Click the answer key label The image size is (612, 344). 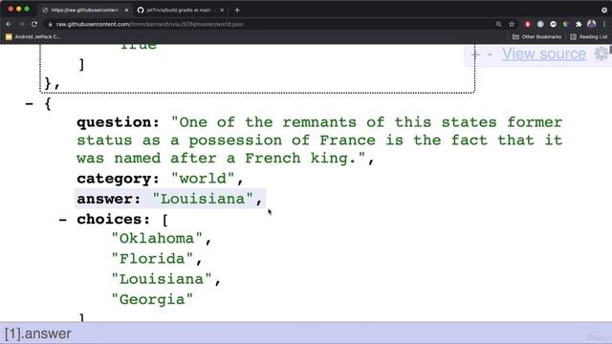coord(108,199)
